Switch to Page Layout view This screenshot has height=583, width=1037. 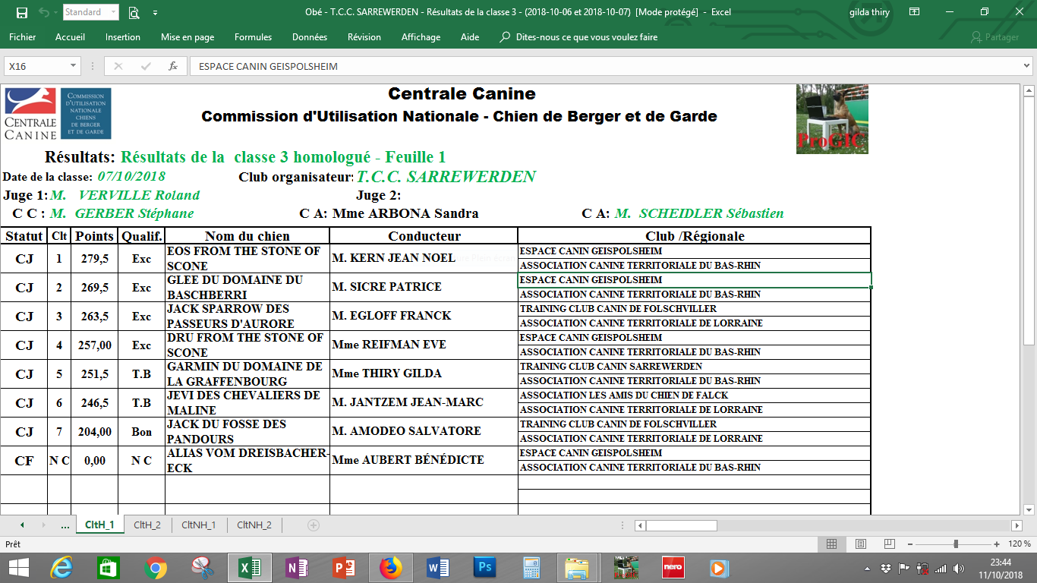click(860, 544)
